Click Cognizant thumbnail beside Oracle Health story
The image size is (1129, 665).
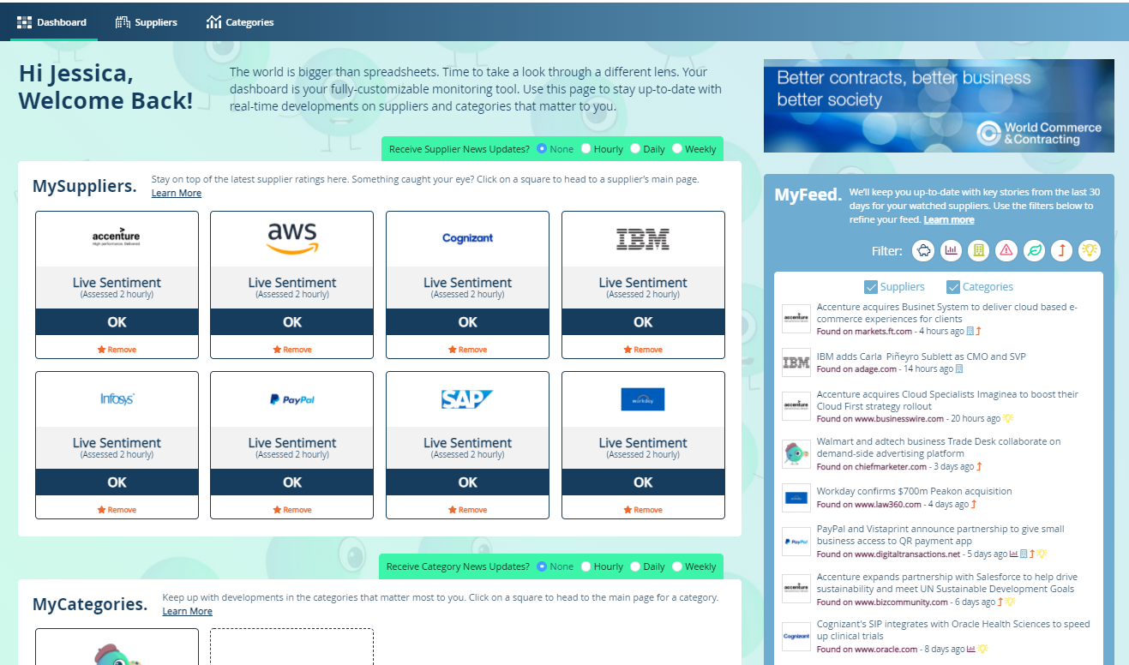click(x=796, y=637)
